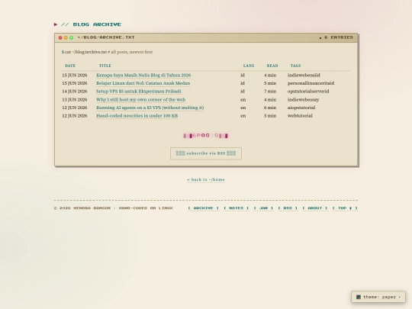Click the green dot in the terminal title bar
The image size is (412, 309).
point(71,38)
